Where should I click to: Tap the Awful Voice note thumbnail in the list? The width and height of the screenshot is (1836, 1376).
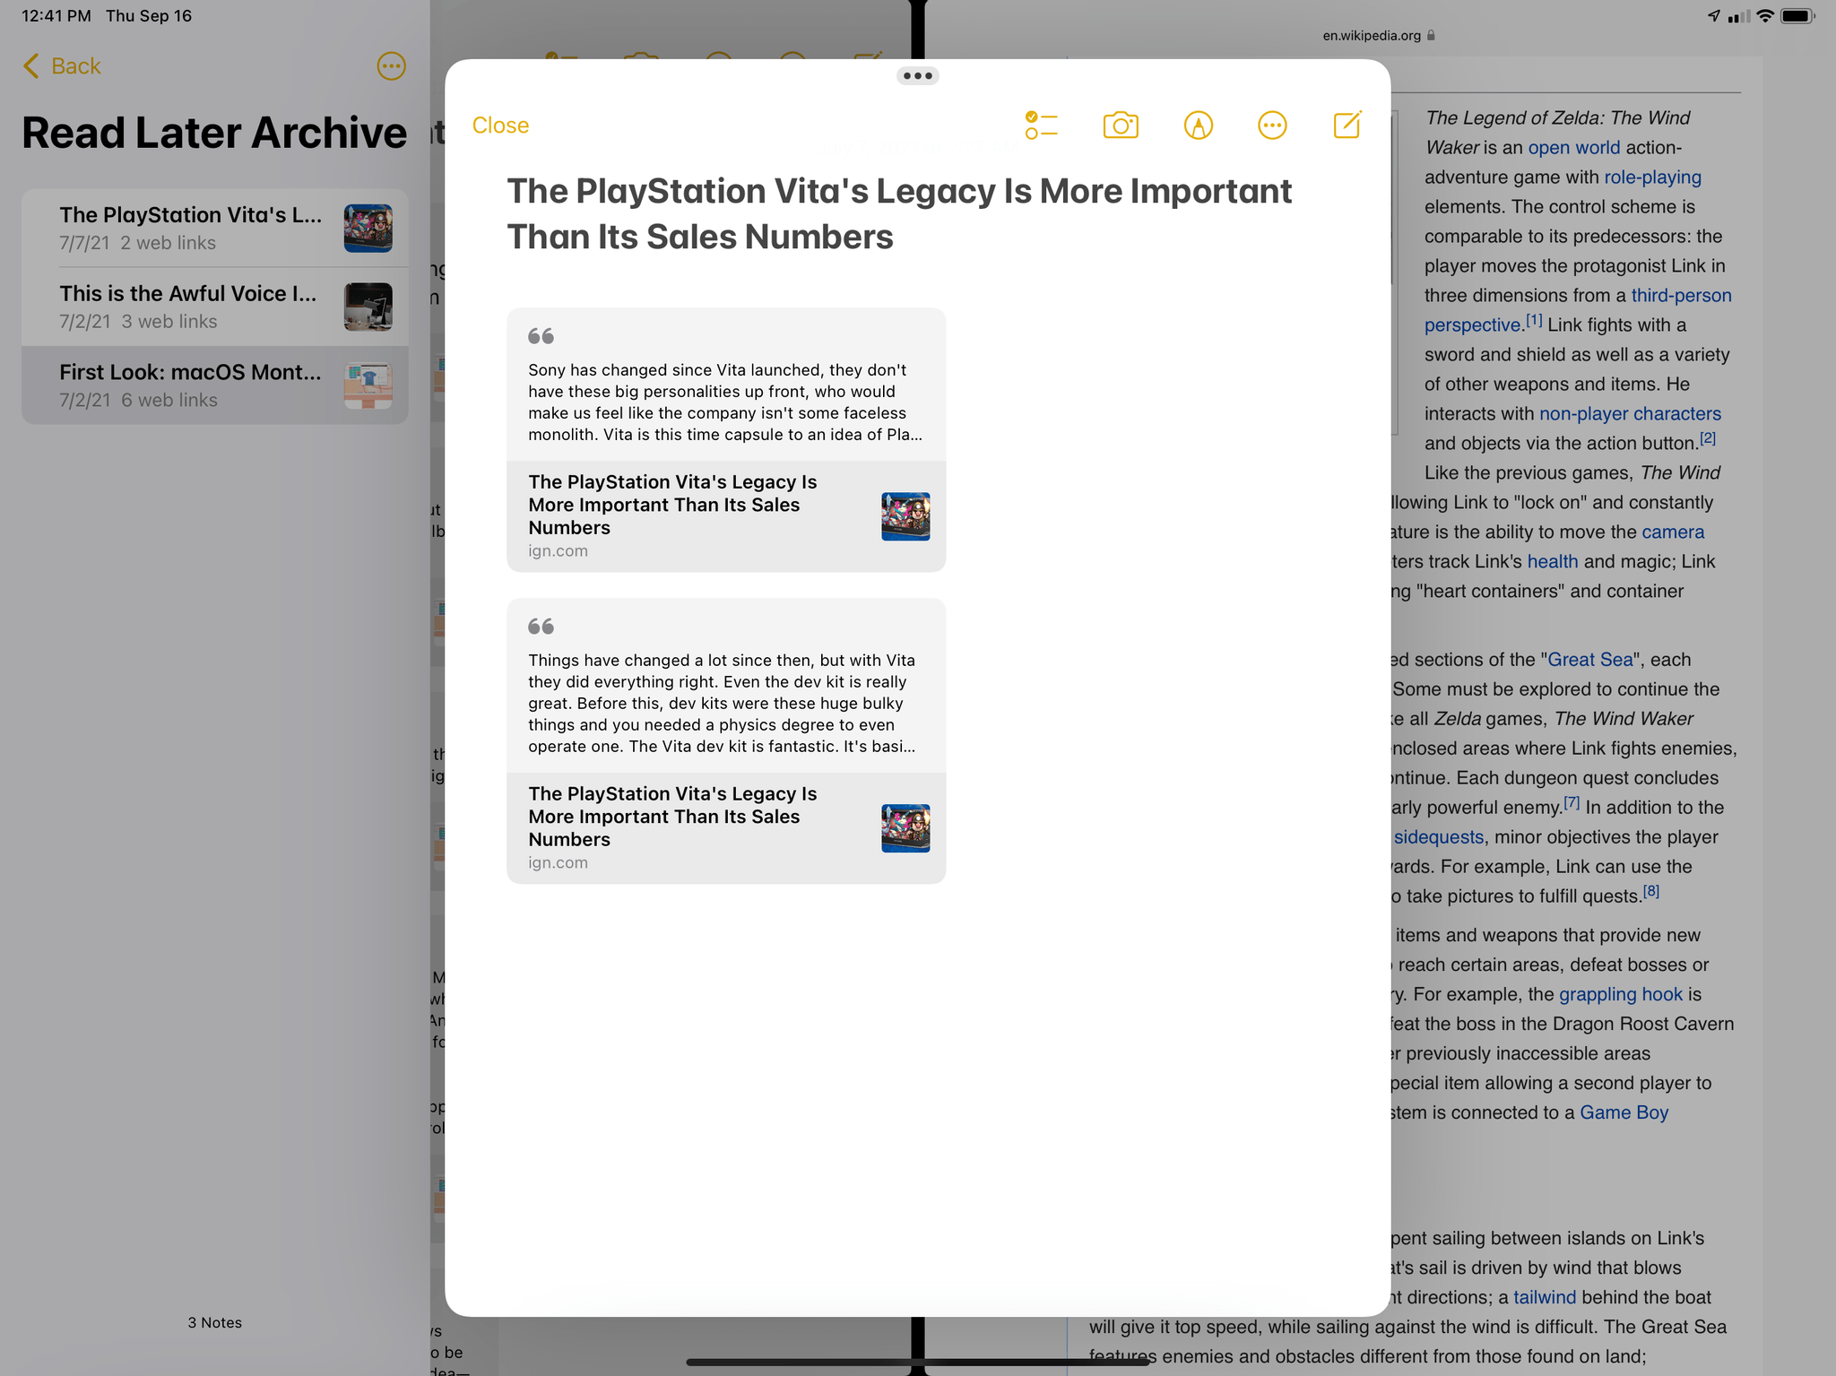click(x=368, y=307)
